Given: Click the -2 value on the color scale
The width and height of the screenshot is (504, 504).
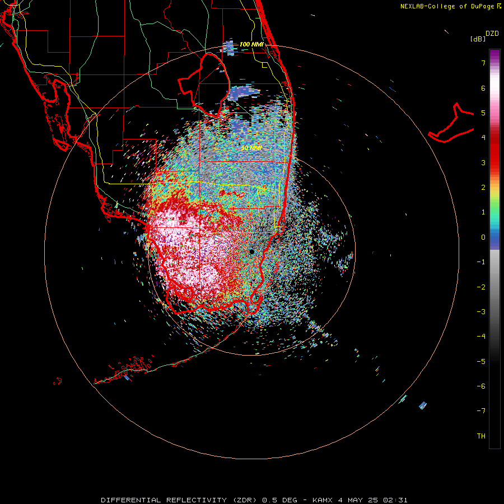Looking at the screenshot, I should click(481, 287).
